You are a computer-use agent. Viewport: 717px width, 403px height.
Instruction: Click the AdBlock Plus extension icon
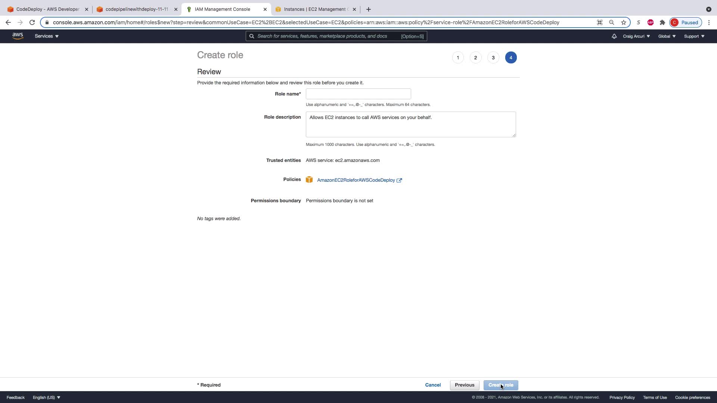[x=651, y=22]
